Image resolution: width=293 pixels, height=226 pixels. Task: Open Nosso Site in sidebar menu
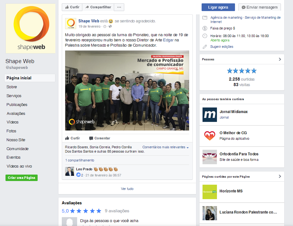(x=16, y=140)
